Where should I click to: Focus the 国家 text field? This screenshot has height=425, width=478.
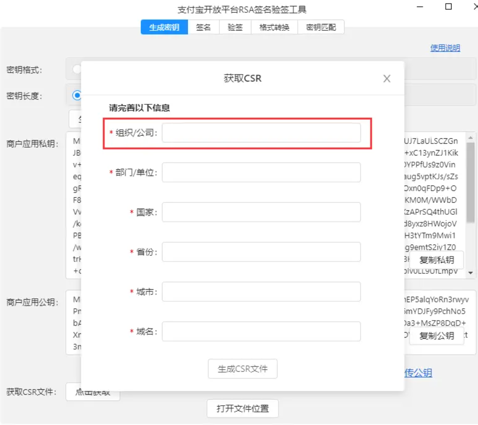[261, 212]
